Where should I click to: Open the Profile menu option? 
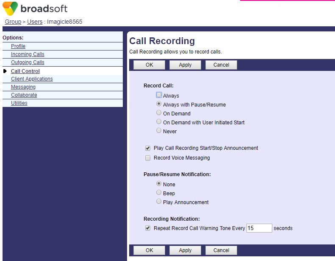(x=18, y=46)
